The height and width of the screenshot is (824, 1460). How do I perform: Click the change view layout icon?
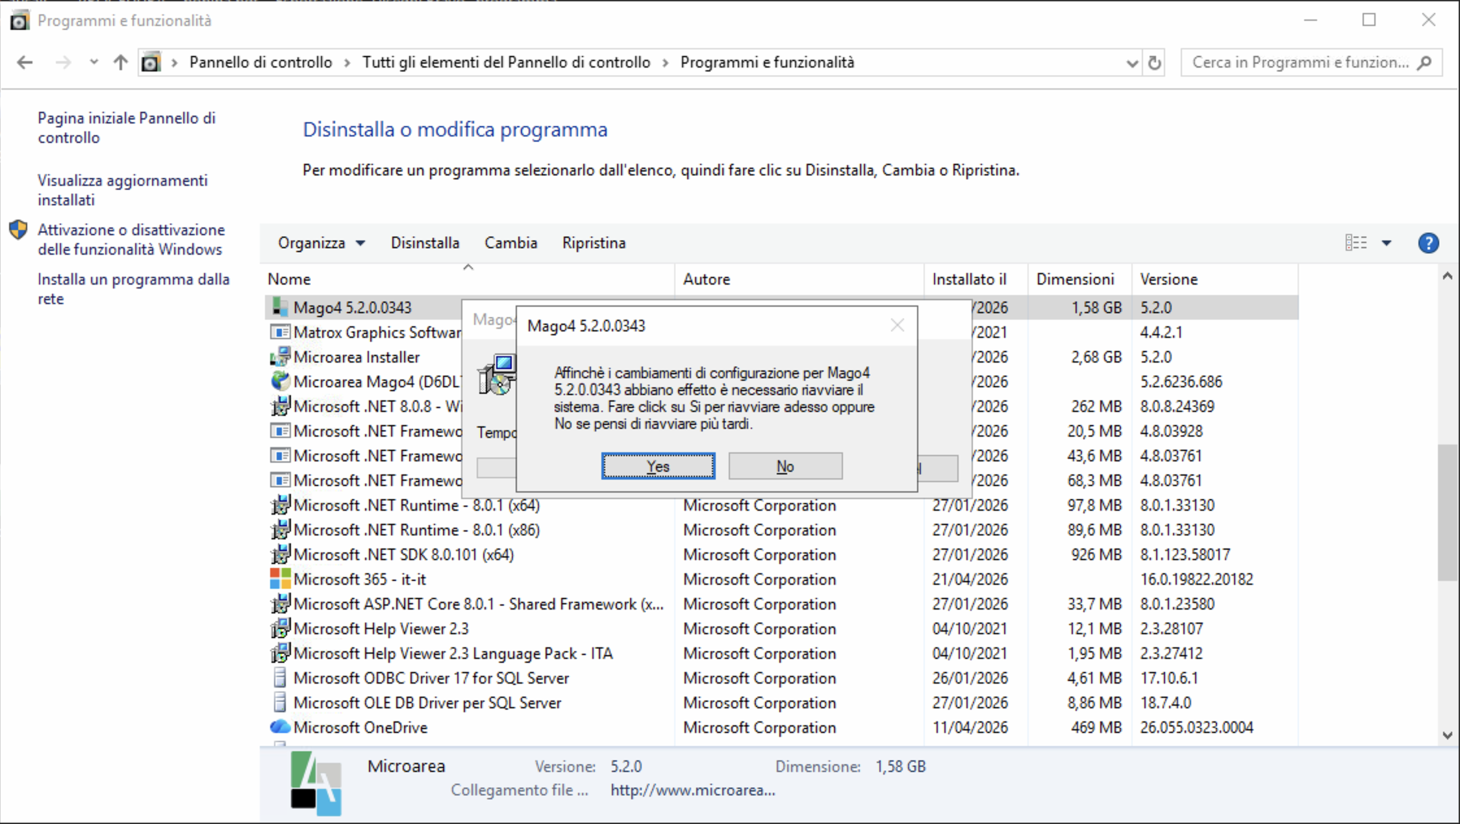pos(1356,243)
